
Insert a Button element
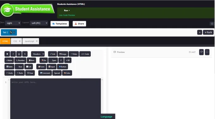click(63, 67)
